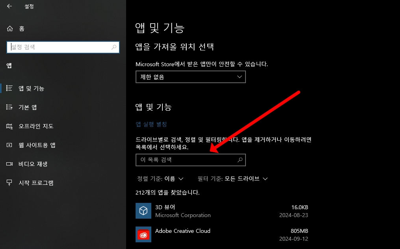The image size is (400, 249).
Task: Open the 제한 없음 app source dropdown
Action: coord(190,77)
